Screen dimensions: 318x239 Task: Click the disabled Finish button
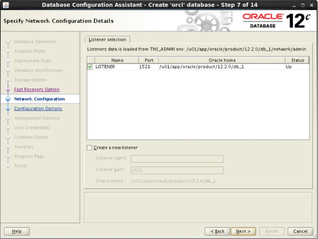272,231
